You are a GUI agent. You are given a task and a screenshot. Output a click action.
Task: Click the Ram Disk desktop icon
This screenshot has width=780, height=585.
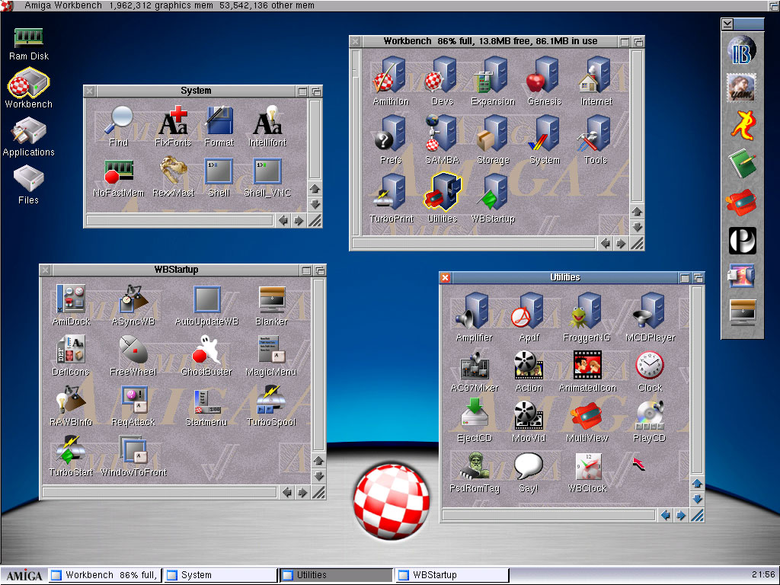[x=29, y=38]
